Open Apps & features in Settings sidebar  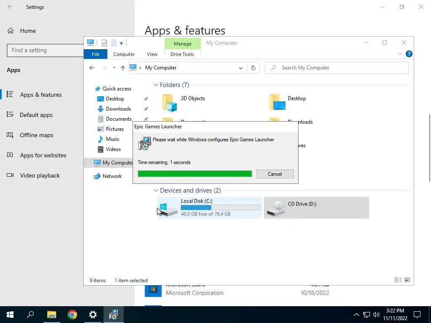(x=41, y=95)
